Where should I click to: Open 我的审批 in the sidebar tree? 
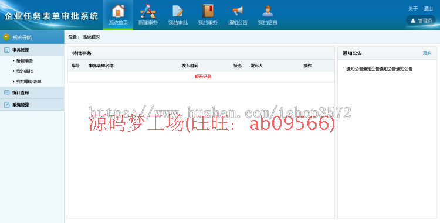[25, 71]
